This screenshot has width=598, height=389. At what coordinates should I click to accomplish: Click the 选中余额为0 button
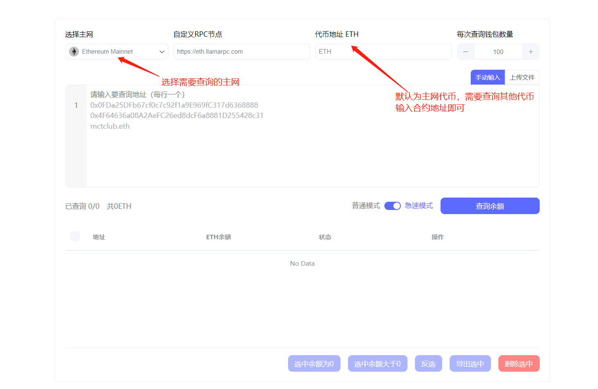[314, 363]
